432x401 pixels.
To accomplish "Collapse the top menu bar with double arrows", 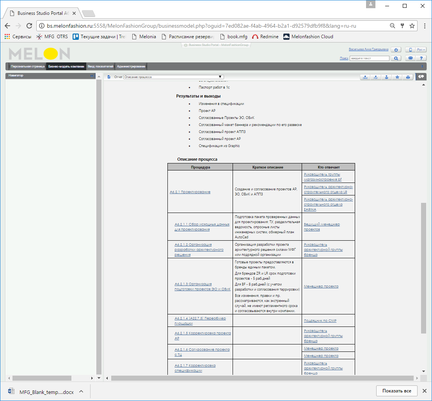I will [422, 67].
